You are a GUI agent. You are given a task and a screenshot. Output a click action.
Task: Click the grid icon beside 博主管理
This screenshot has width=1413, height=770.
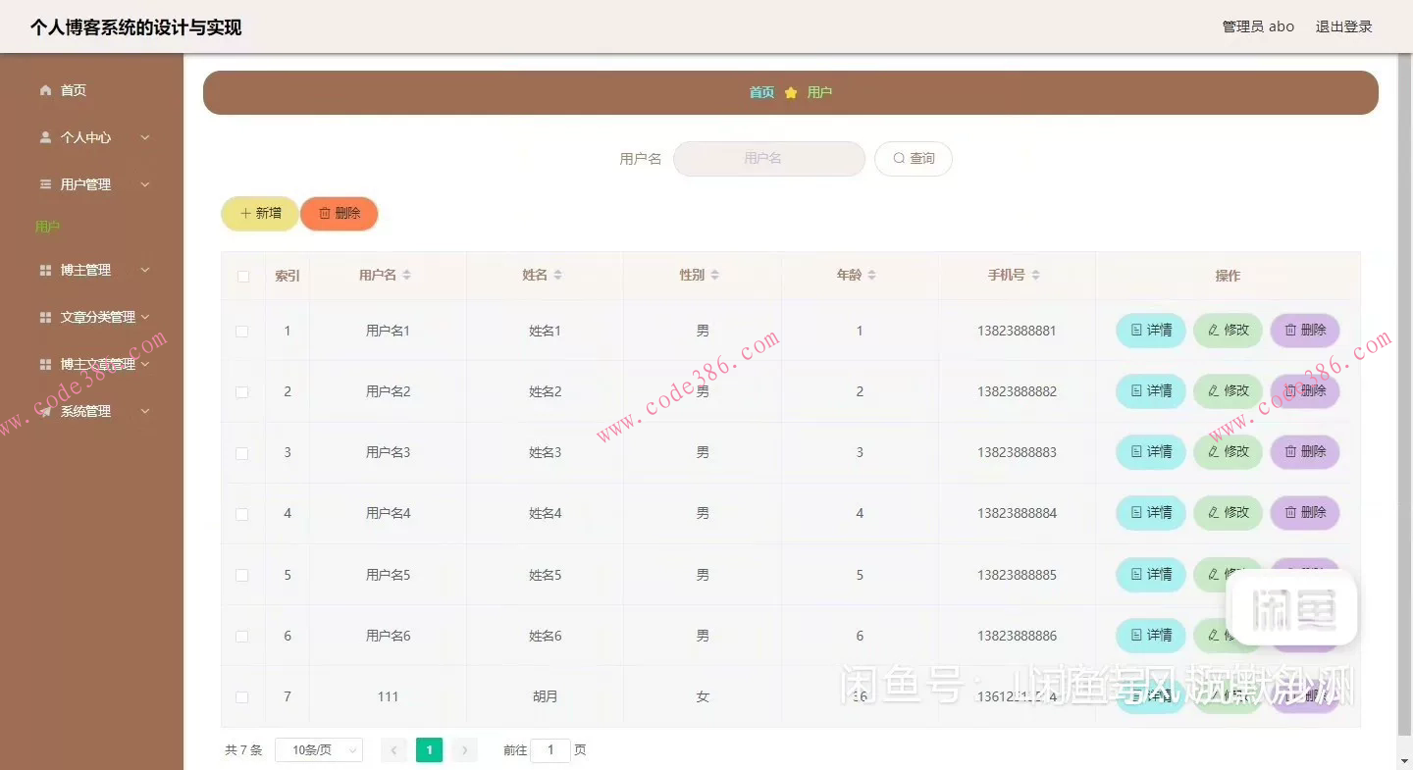click(45, 270)
